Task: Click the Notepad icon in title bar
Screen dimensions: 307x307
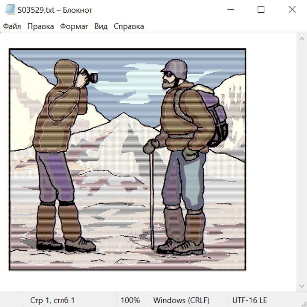Action: (x=10, y=10)
